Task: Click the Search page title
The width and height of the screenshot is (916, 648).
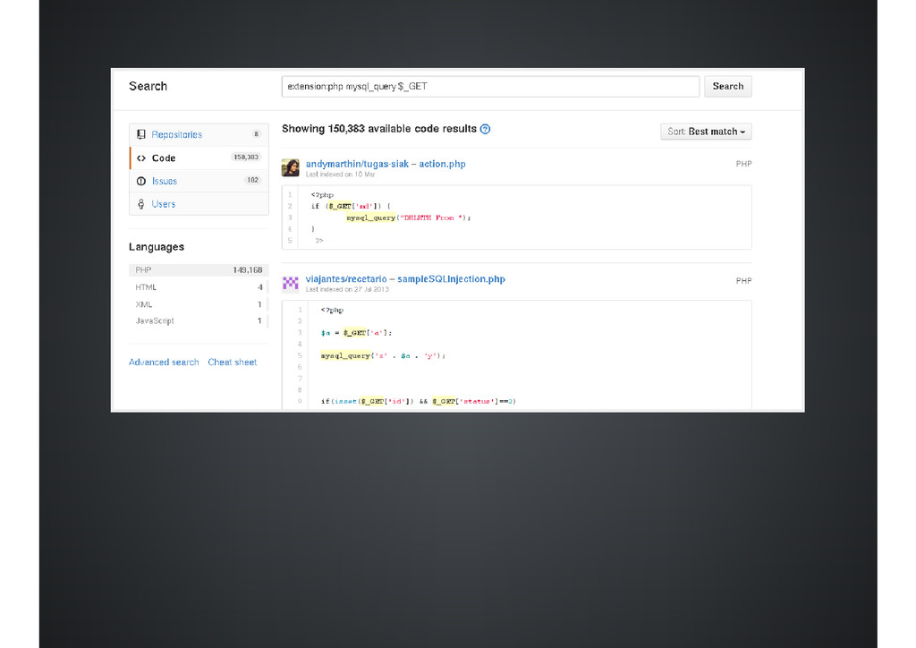Action: click(x=148, y=87)
